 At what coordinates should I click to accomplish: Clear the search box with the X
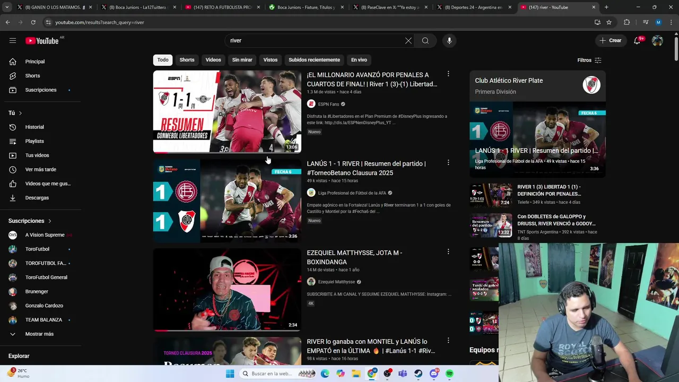click(408, 40)
